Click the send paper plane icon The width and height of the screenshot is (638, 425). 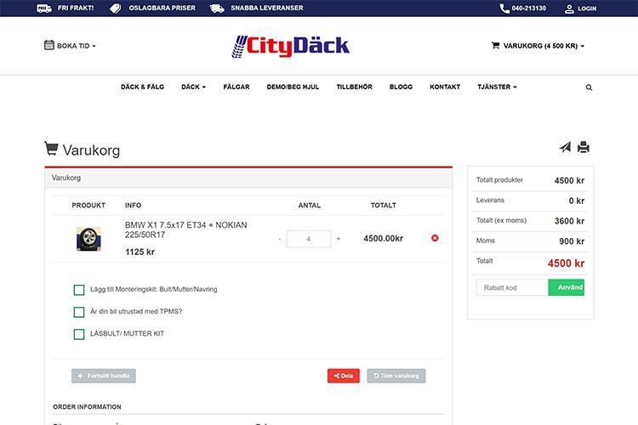(565, 147)
